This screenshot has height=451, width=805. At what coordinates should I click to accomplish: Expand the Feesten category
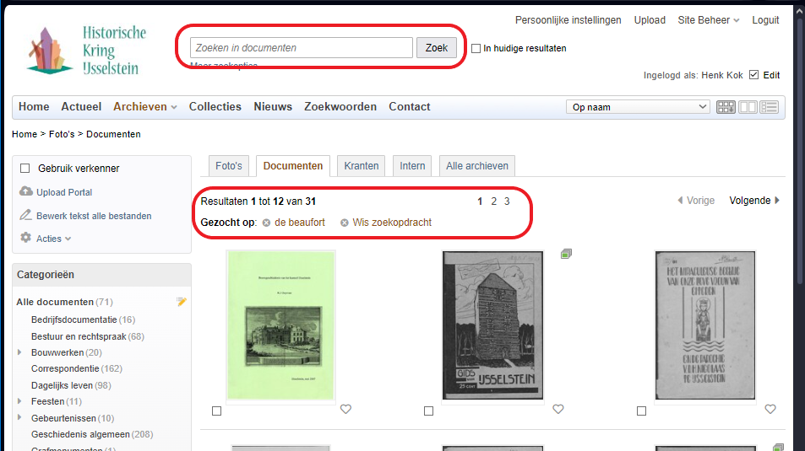pos(19,400)
